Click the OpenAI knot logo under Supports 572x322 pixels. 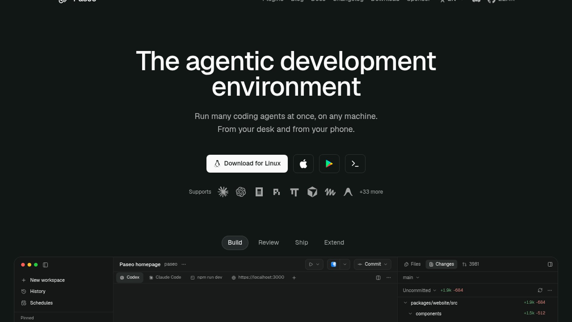[241, 192]
